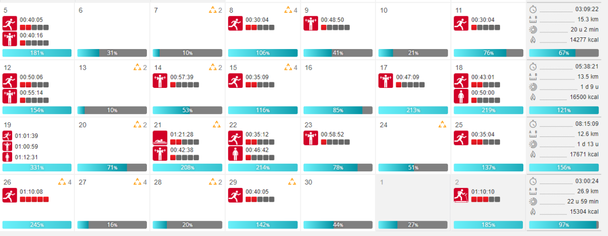Viewport: 608px width, 236px height.
Task: Select the treadmill running icon on day 2
Action: [461, 196]
